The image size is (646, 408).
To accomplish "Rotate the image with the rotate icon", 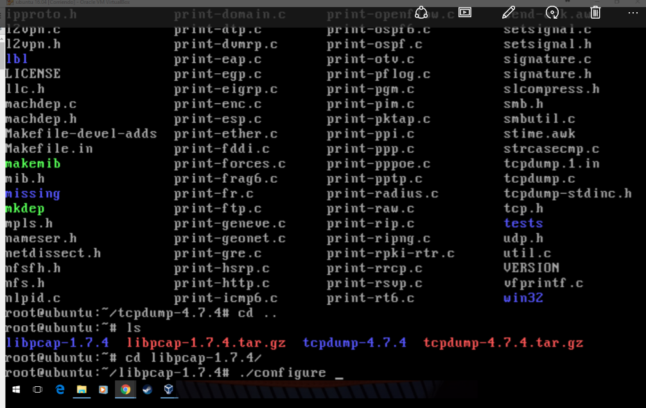I will coord(552,12).
